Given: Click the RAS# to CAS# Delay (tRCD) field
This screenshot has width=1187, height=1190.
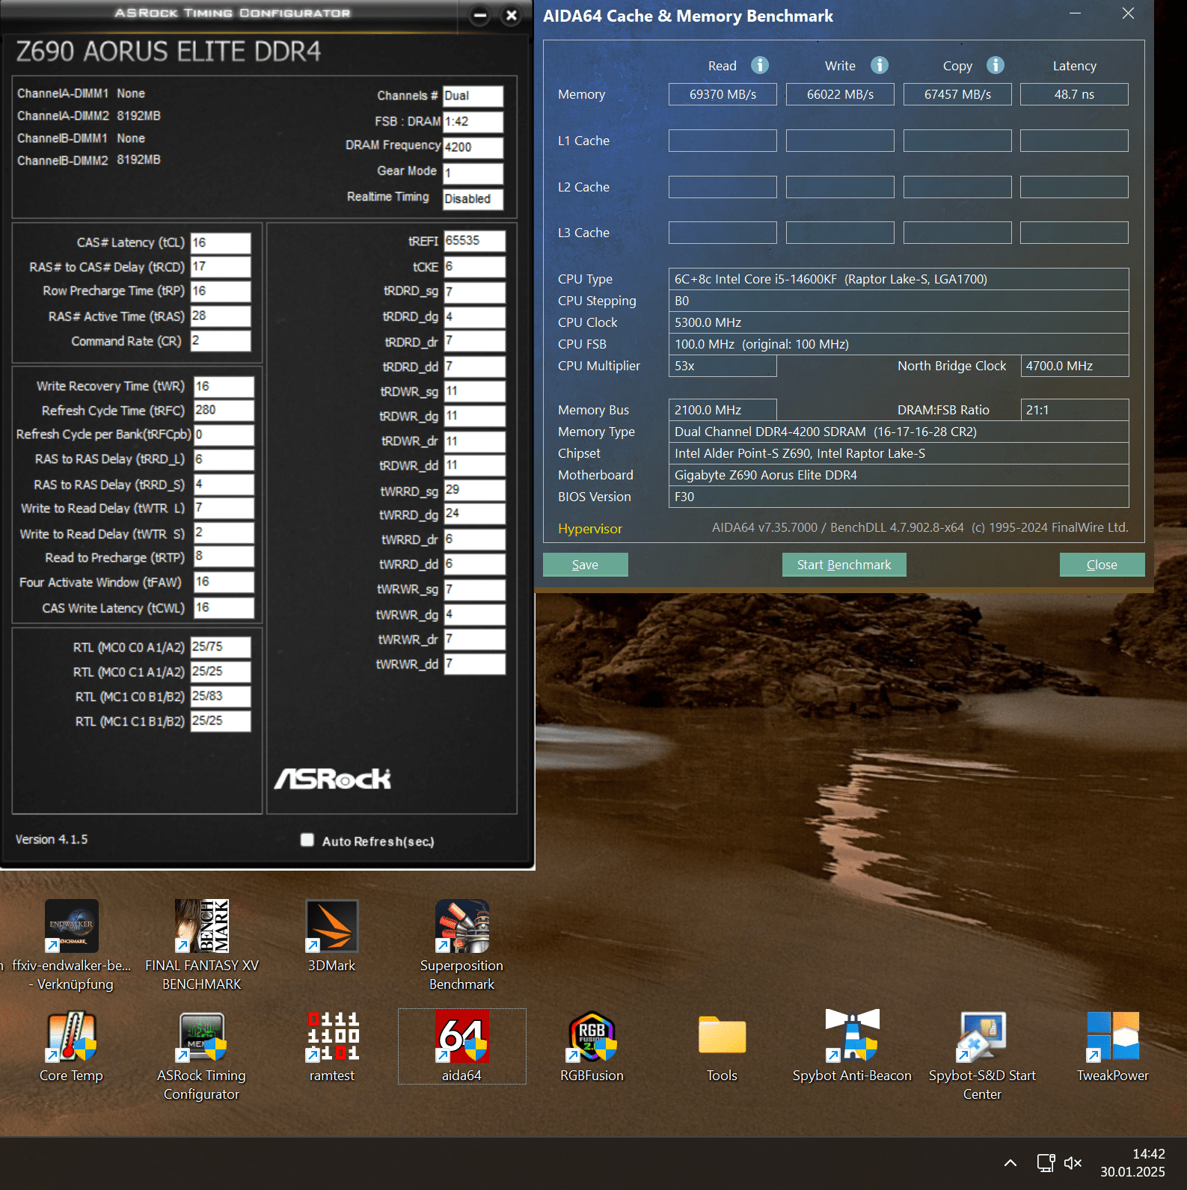Looking at the screenshot, I should 221,267.
